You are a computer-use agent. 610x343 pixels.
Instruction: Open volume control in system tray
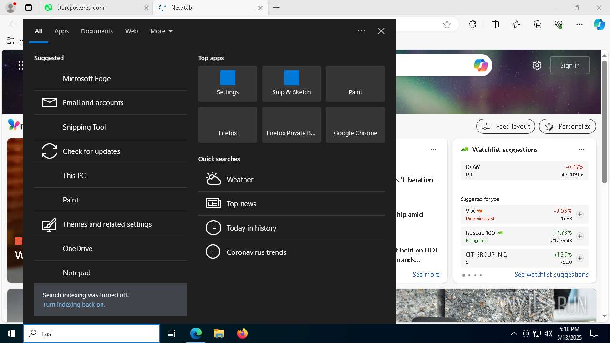point(548,333)
